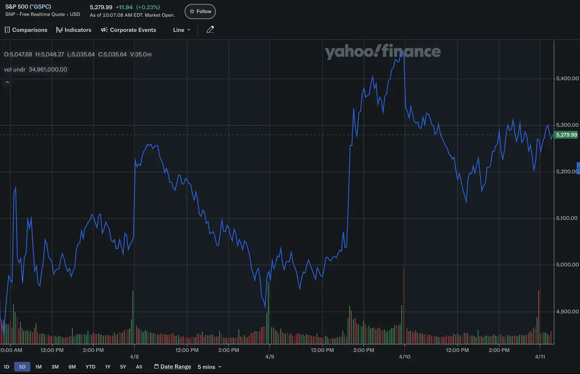
Task: Click the 5,300.00 axis label
Action: pos(567,125)
